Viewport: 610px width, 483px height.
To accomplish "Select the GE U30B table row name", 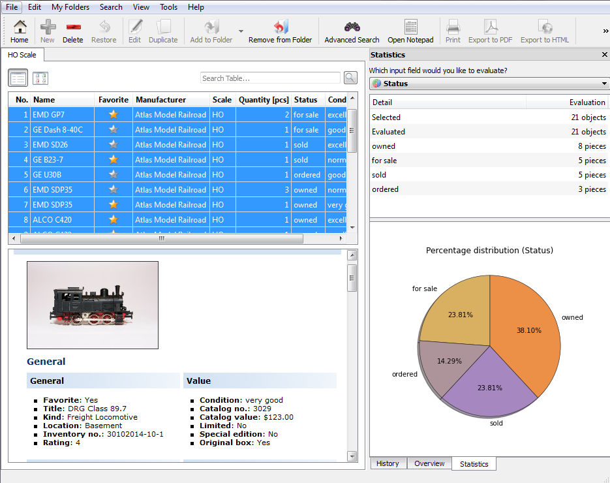I will [x=47, y=175].
